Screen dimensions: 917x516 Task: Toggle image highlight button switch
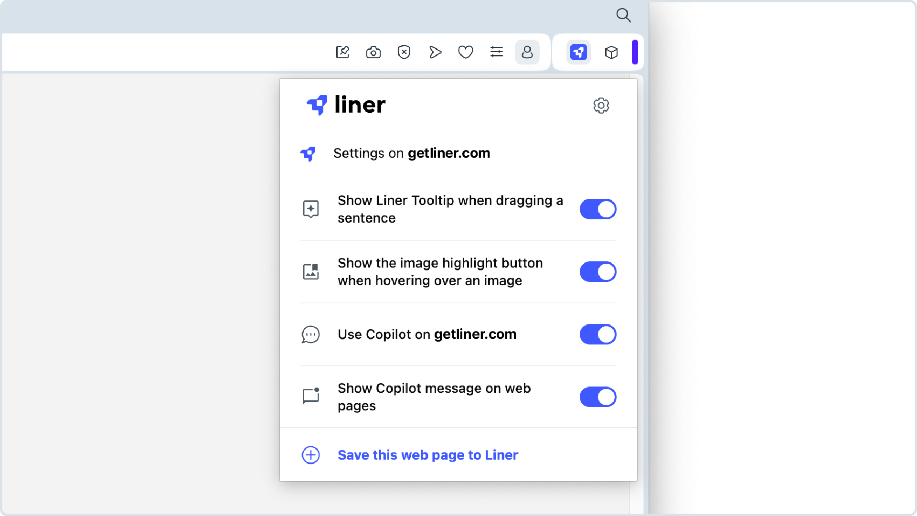598,272
